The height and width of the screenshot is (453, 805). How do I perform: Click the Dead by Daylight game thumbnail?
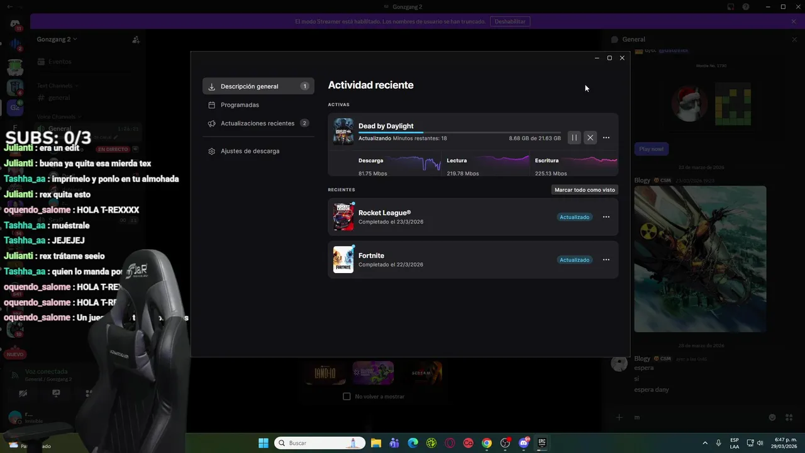pyautogui.click(x=343, y=131)
